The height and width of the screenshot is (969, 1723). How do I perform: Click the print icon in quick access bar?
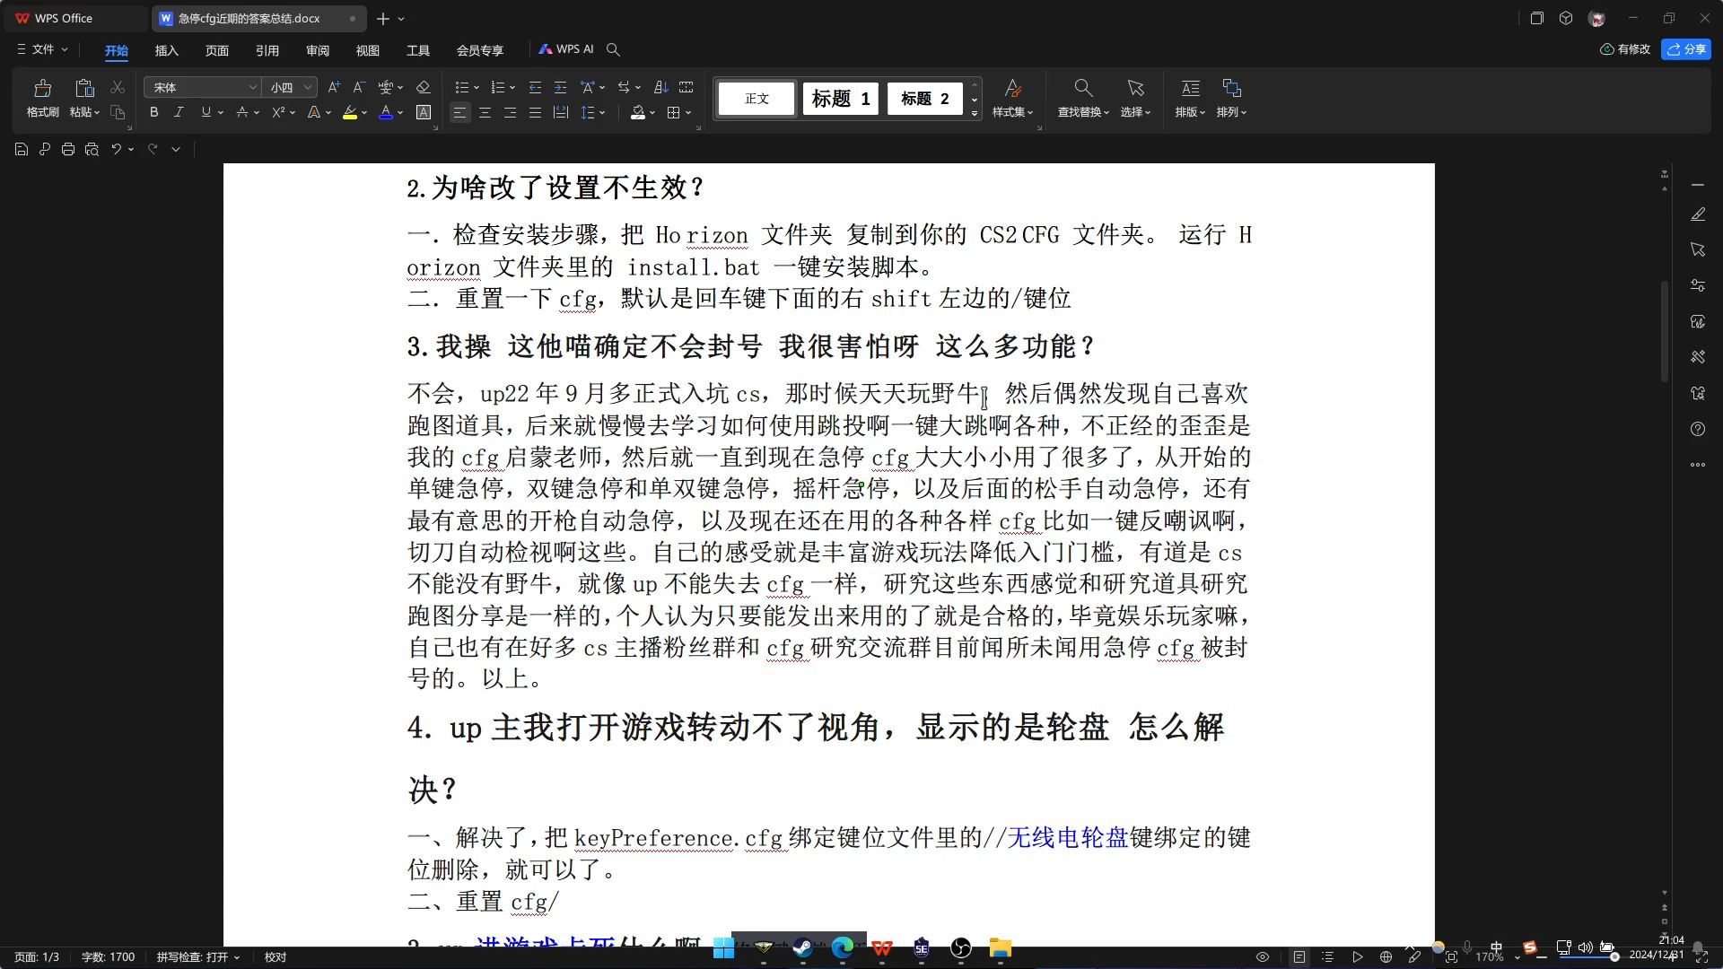pyautogui.click(x=68, y=150)
